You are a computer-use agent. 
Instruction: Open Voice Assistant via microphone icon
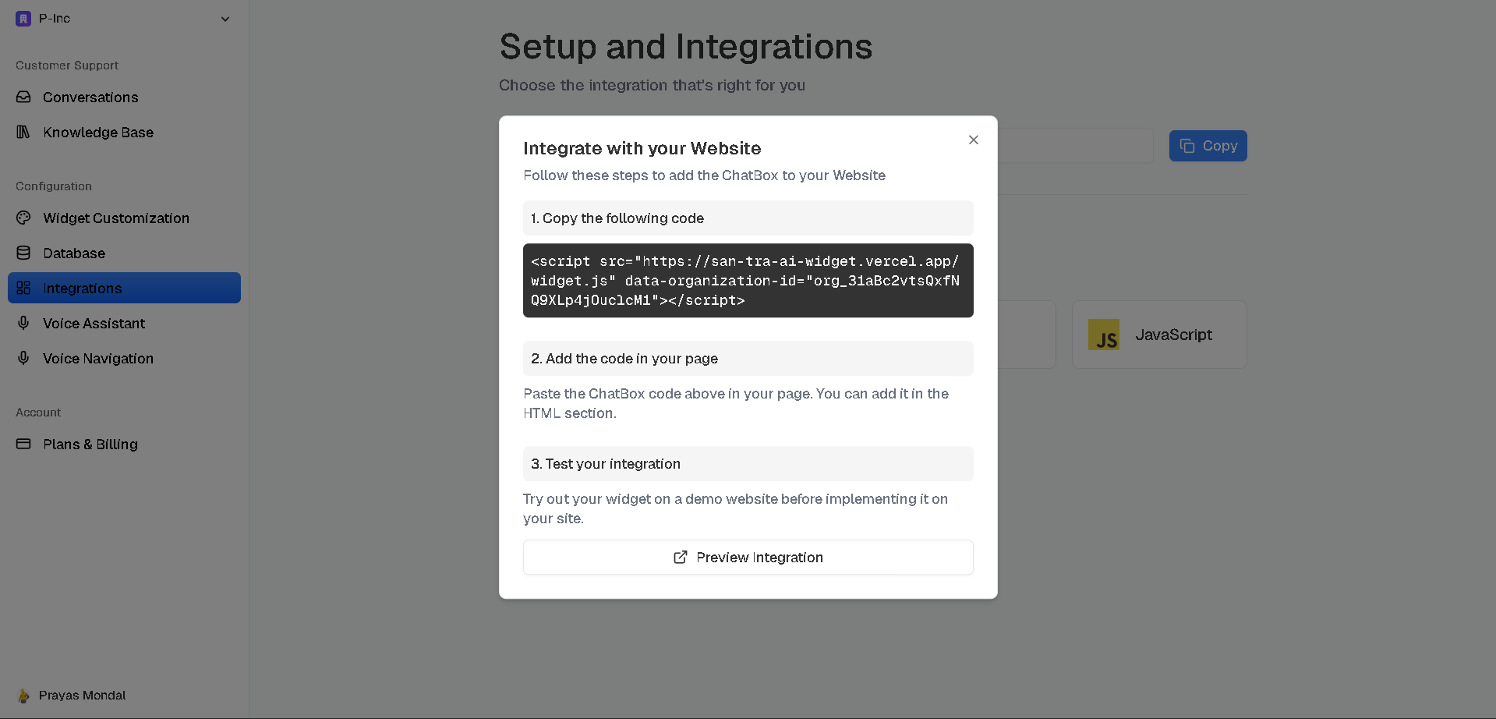pos(23,323)
